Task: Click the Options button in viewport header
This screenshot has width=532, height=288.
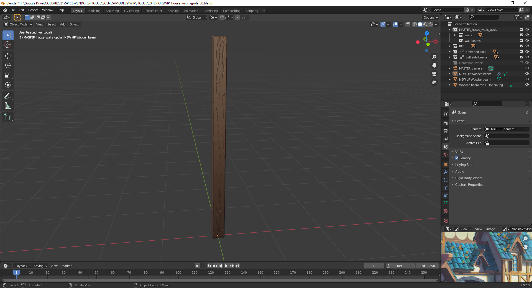Action: point(431,17)
